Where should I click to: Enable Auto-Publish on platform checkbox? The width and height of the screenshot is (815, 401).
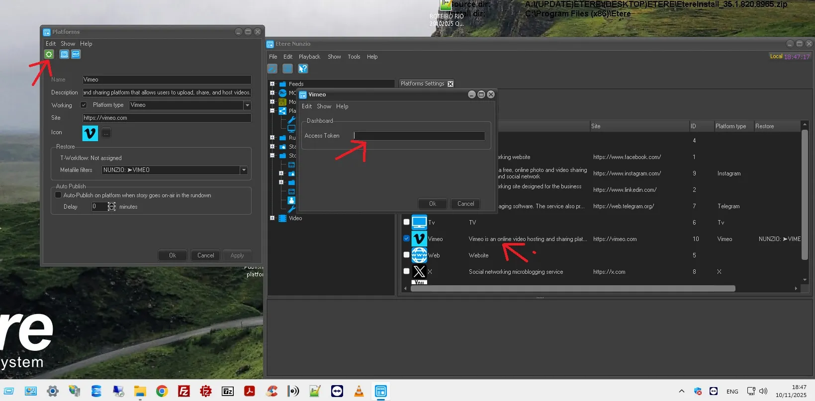[58, 195]
